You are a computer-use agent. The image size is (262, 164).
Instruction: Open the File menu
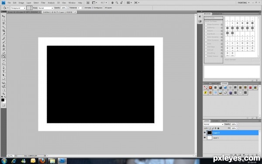coord(9,3)
